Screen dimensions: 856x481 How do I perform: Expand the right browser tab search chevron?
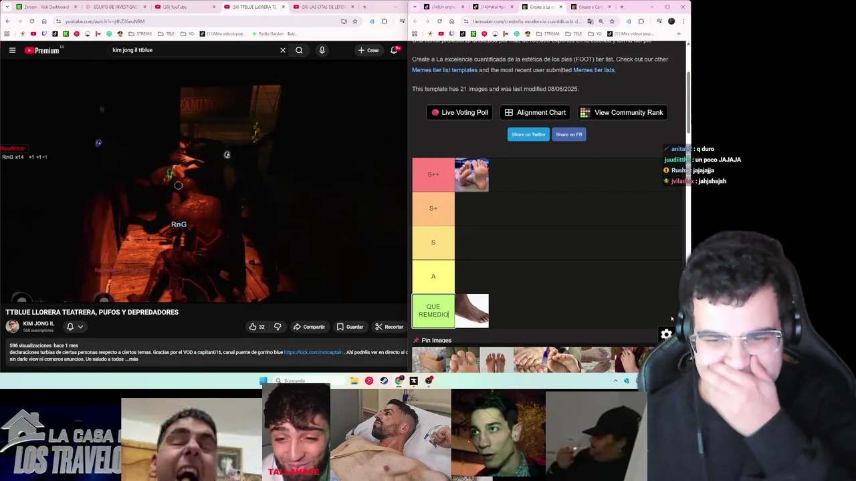coord(415,7)
